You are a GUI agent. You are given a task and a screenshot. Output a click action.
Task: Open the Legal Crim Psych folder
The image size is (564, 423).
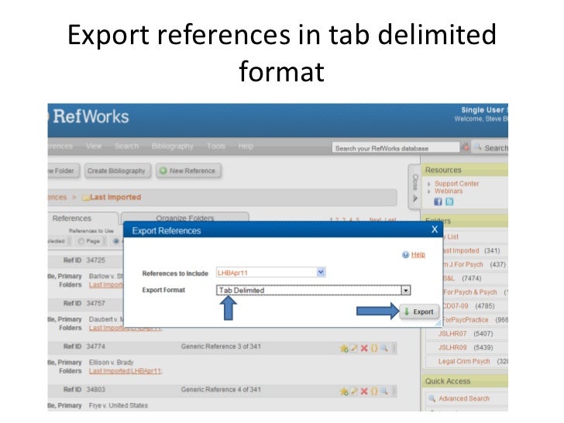(464, 361)
